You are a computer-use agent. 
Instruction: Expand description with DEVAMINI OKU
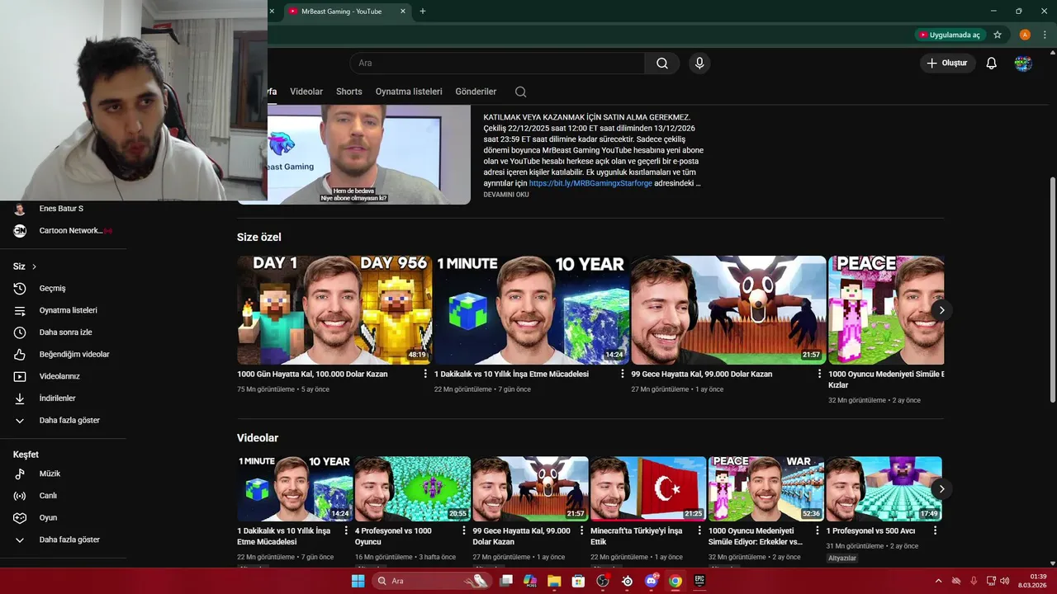[x=506, y=195]
